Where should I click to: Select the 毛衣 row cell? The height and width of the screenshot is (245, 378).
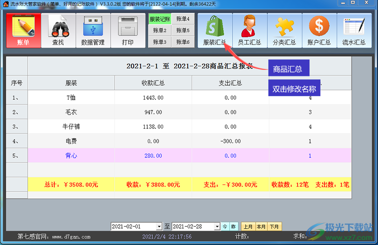(71, 112)
